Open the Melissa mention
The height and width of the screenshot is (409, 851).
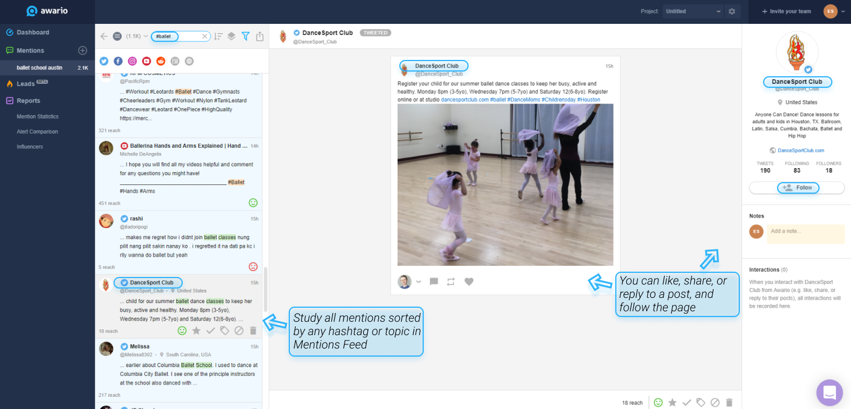(x=179, y=370)
